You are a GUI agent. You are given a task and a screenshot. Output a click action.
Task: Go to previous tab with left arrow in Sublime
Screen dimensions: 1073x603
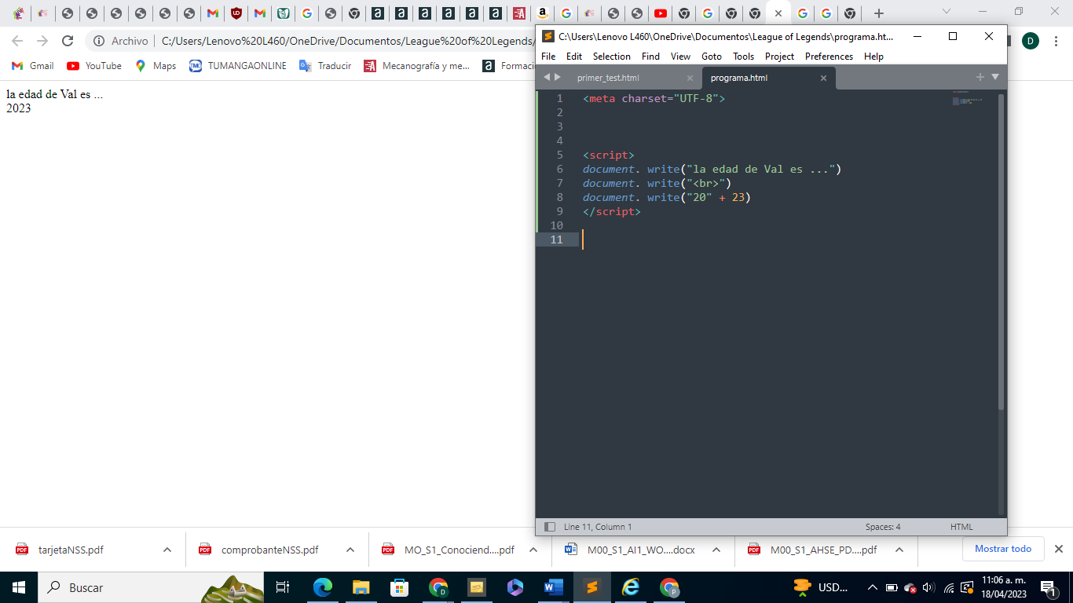pos(547,77)
